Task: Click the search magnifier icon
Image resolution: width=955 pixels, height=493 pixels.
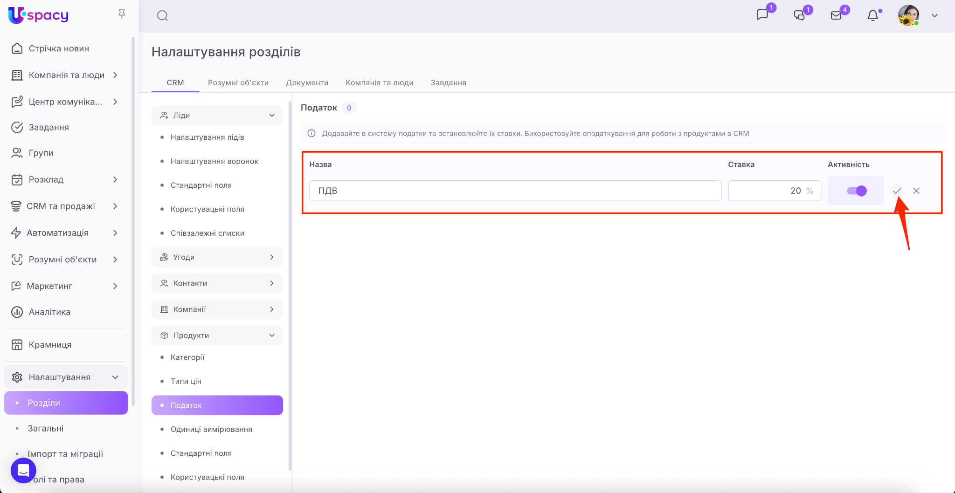Action: (162, 16)
